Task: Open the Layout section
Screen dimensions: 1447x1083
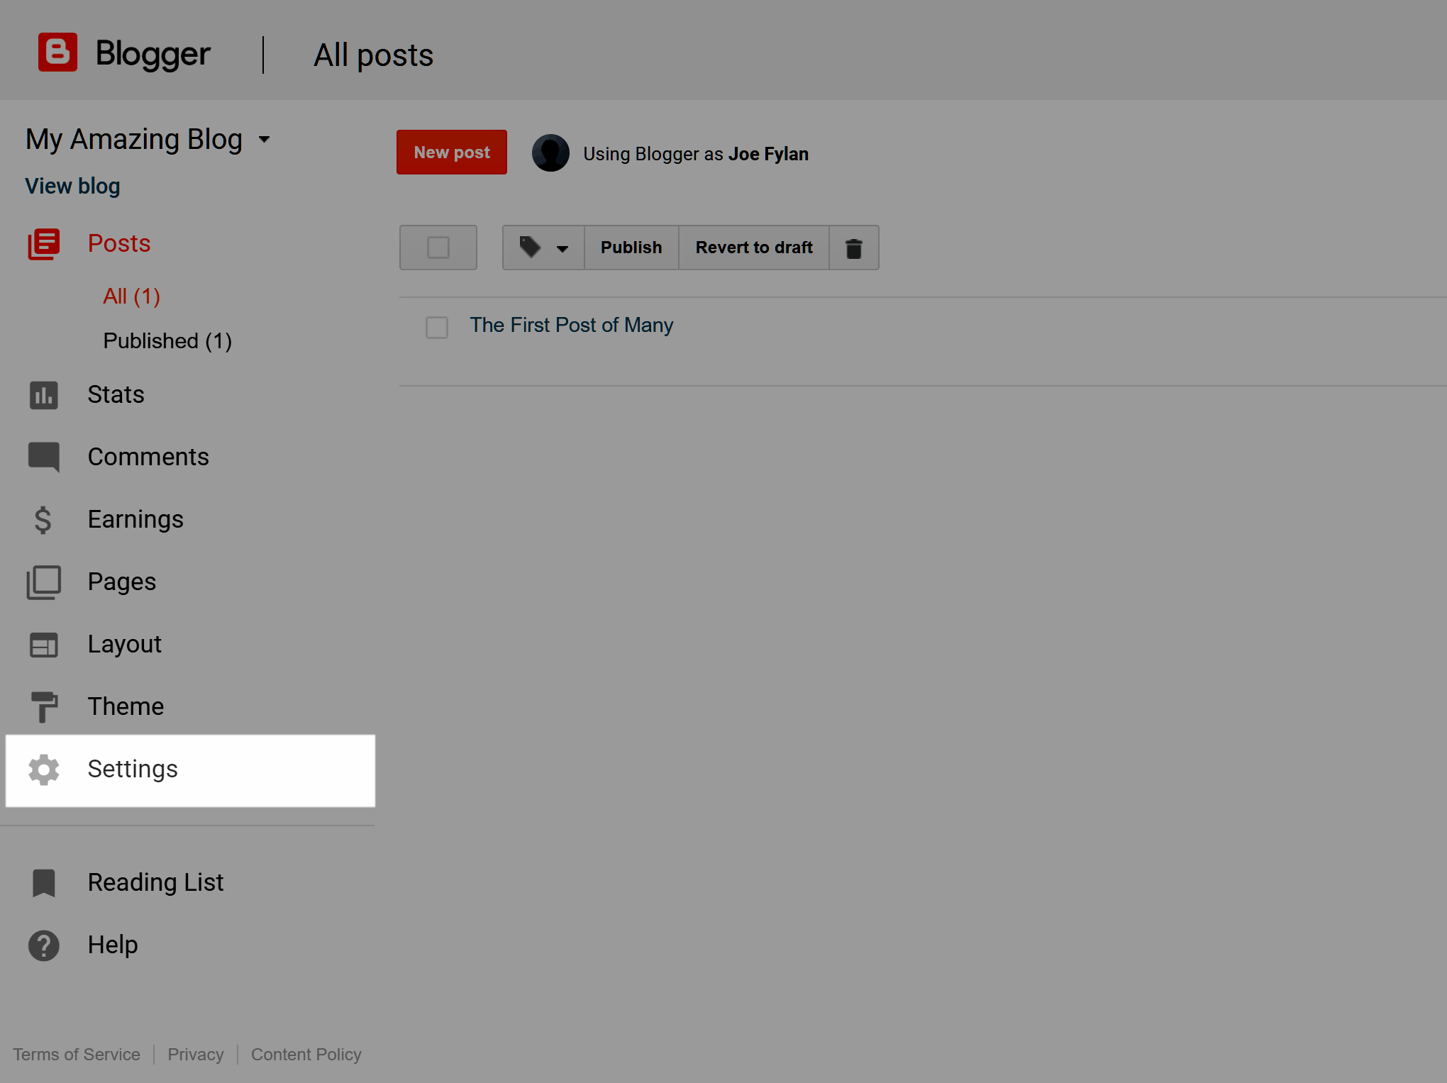Action: click(x=125, y=645)
